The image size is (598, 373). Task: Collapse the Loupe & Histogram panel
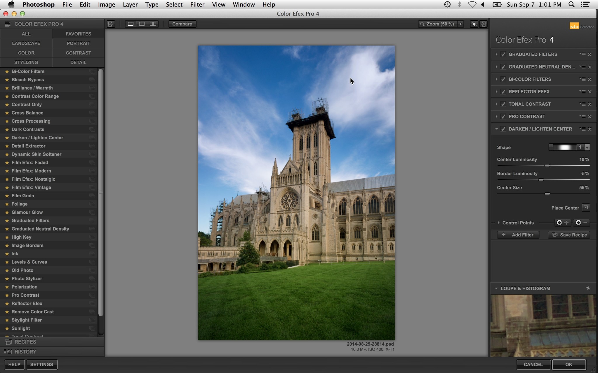point(496,288)
